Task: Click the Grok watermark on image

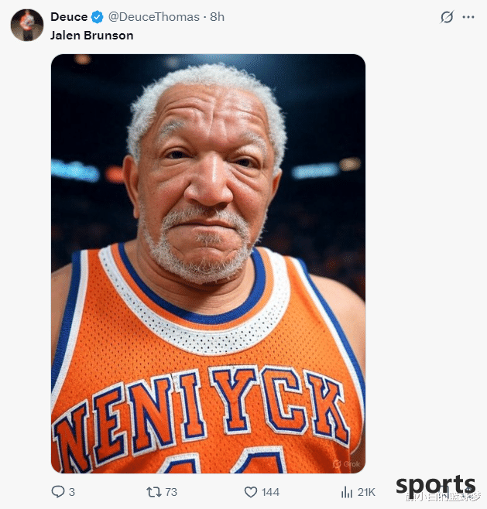Action: [x=347, y=464]
